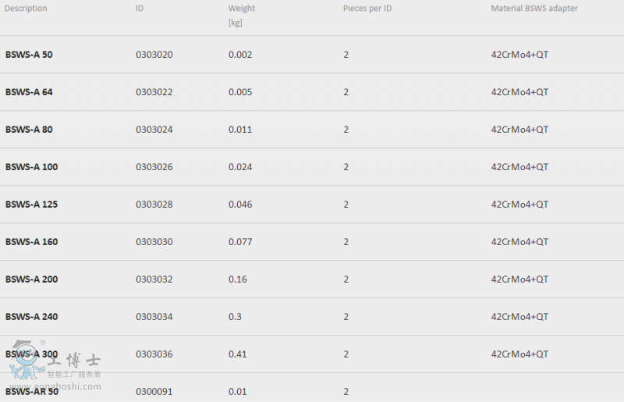Click the weight value 0.046
Viewport: 624px width, 402px height.
click(x=240, y=205)
